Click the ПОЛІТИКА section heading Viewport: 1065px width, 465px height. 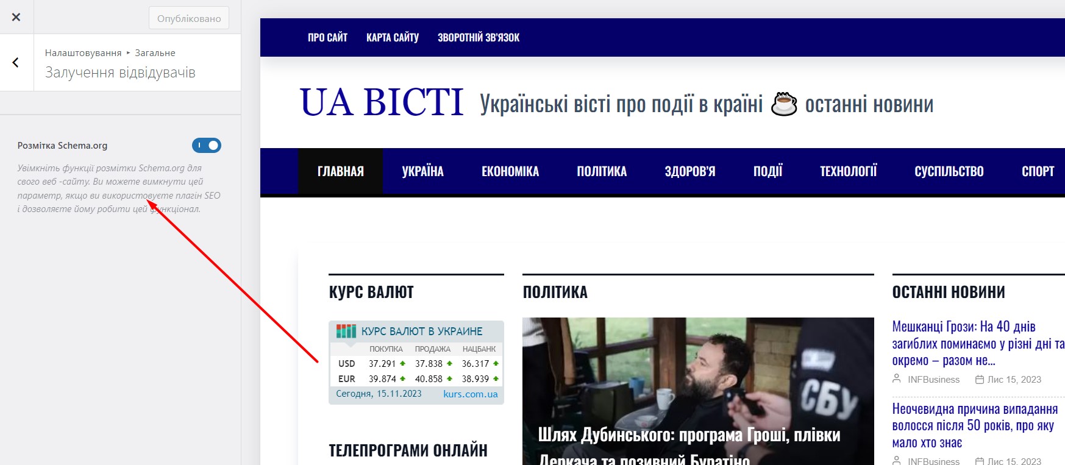(x=555, y=293)
